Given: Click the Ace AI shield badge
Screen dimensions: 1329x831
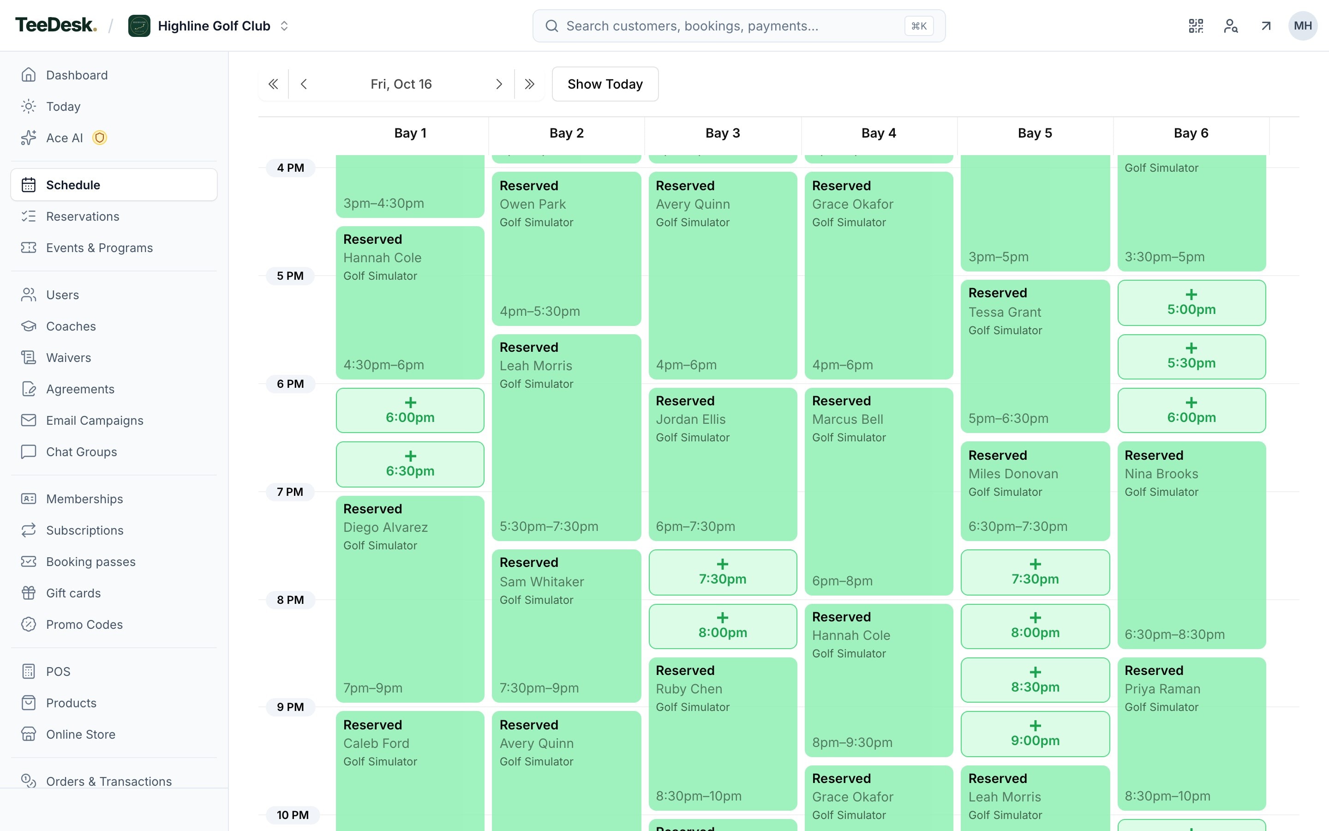Looking at the screenshot, I should click(x=99, y=138).
